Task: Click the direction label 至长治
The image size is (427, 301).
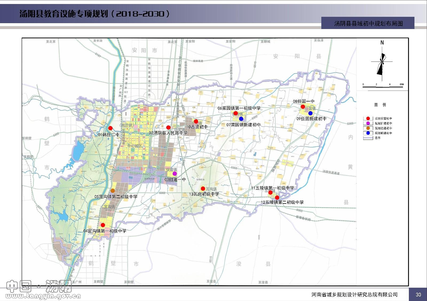Action: click(x=98, y=41)
